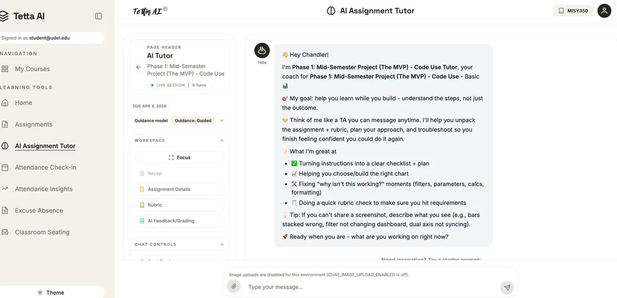Image resolution: width=617 pixels, height=298 pixels.
Task: Open Assignment Details
Action: [x=179, y=189]
